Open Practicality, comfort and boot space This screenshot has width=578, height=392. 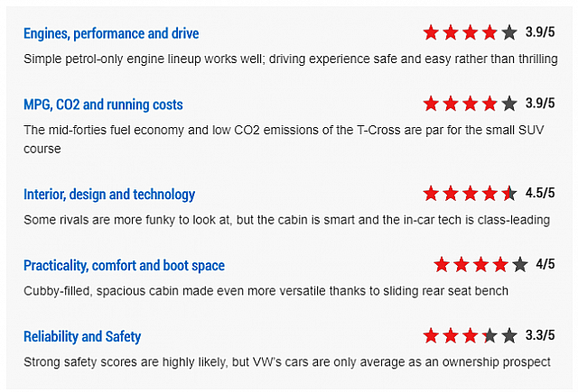(124, 265)
